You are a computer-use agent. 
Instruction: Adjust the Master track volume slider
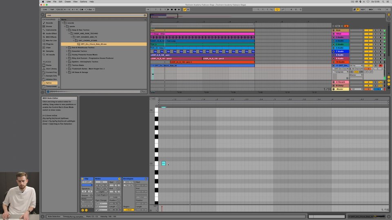368,89
